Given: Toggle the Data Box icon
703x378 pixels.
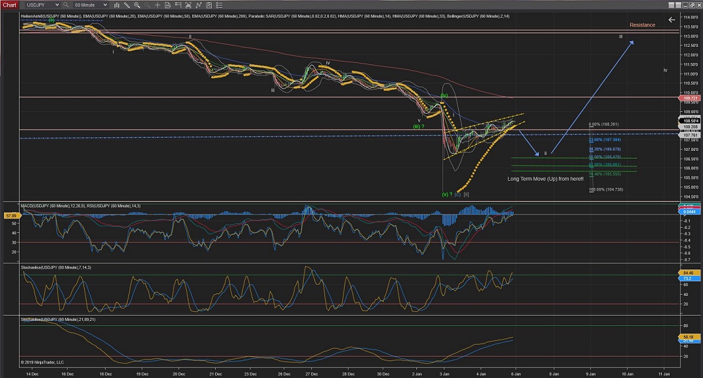Looking at the screenshot, I should (x=167, y=5).
